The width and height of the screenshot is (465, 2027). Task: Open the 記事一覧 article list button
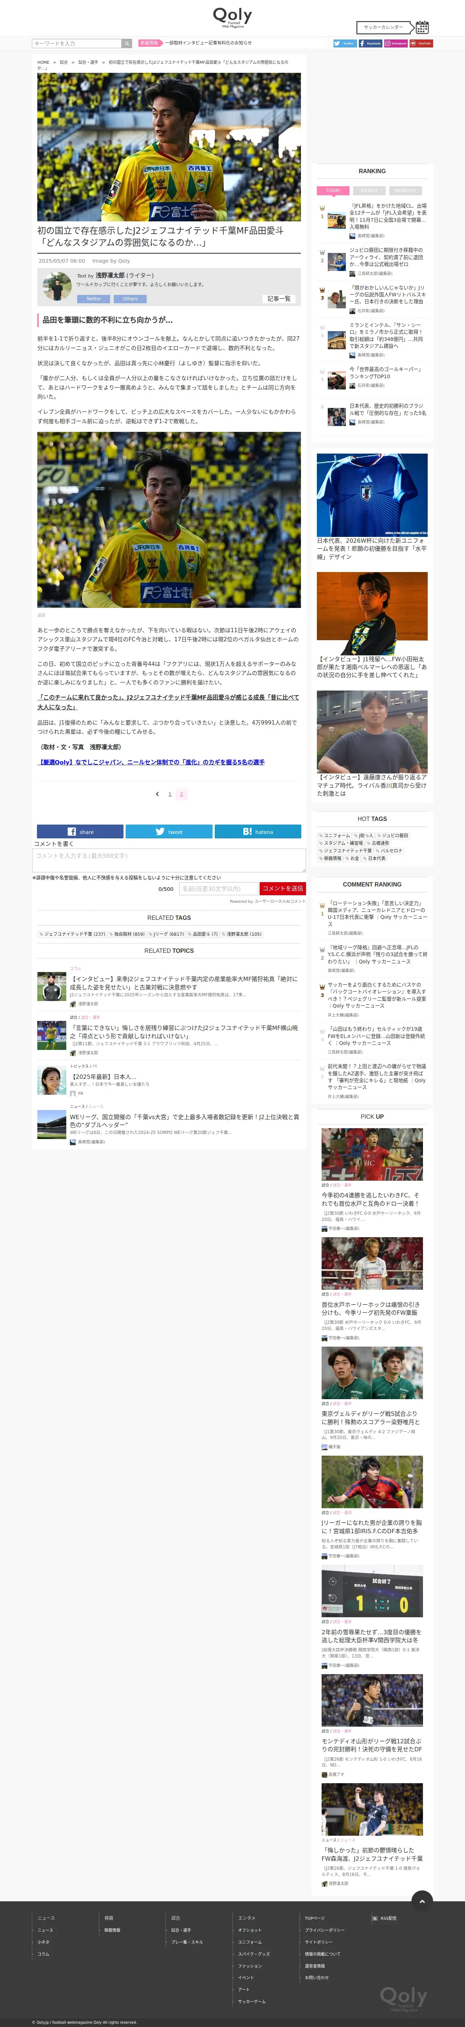click(x=278, y=299)
